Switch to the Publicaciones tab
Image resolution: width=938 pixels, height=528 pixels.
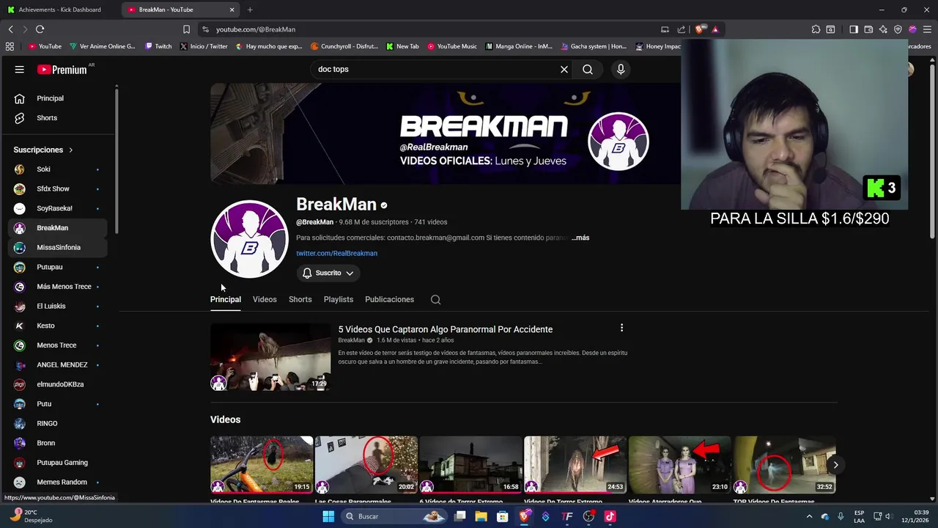(389, 299)
